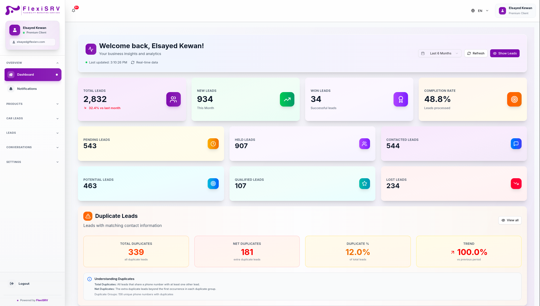Click the Completion Rate target icon

click(x=514, y=99)
